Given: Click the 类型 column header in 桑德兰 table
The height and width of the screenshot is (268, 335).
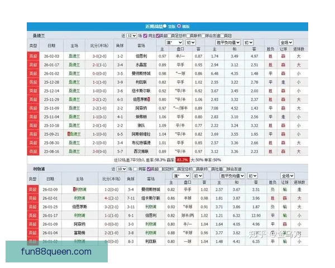Looking at the screenshot, I should [x=33, y=46].
